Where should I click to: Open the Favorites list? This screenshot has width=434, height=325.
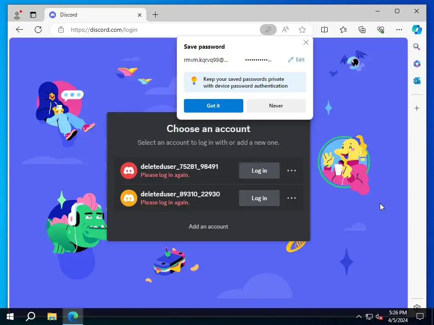click(343, 30)
